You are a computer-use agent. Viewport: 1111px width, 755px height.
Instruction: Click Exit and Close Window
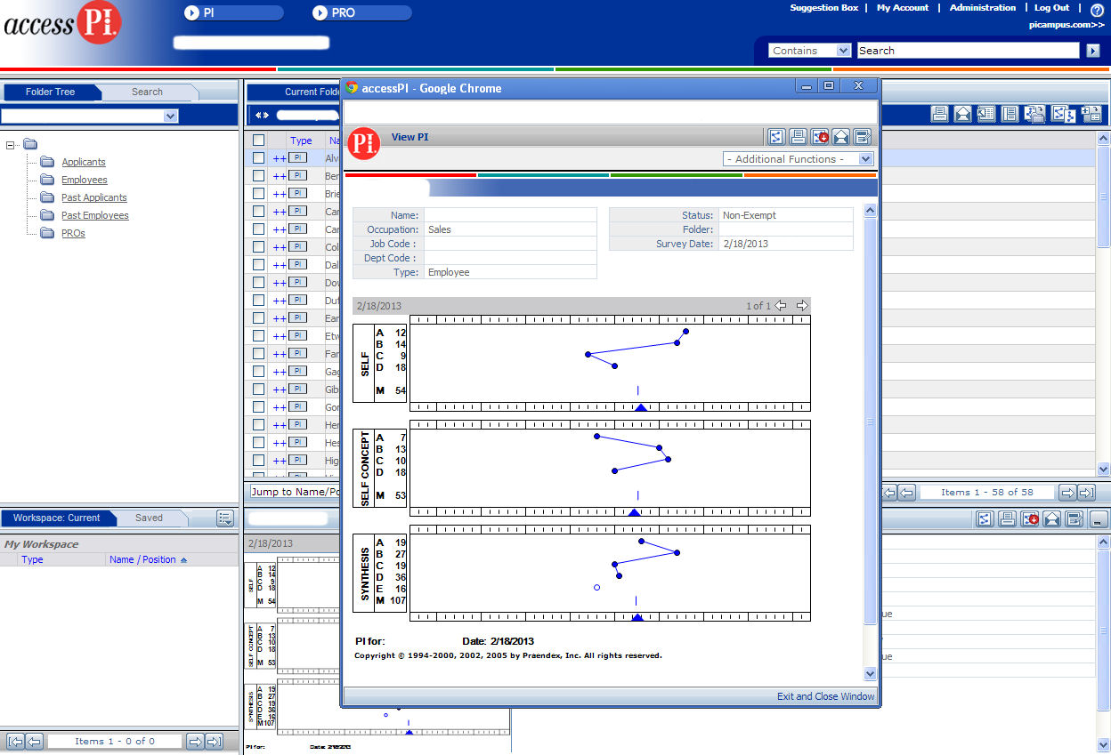point(826,696)
